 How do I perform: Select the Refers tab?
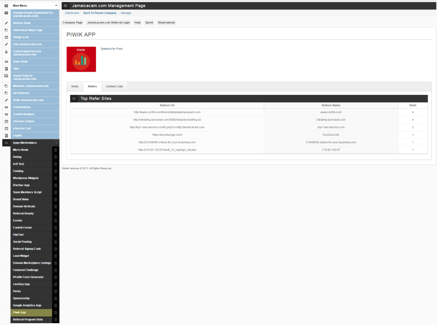click(x=92, y=86)
